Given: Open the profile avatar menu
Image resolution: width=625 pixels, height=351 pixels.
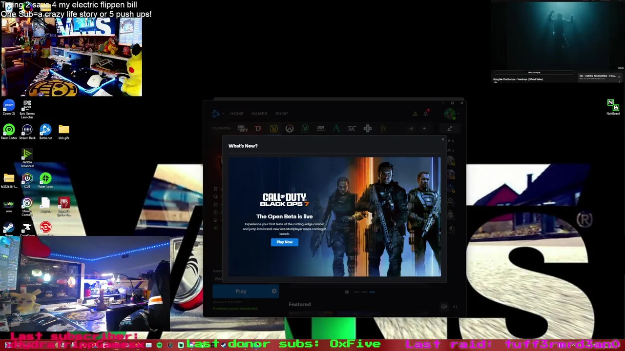Looking at the screenshot, I should pos(450,114).
